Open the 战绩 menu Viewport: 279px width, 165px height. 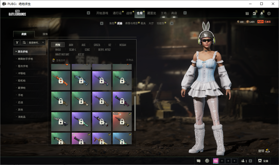(129, 13)
